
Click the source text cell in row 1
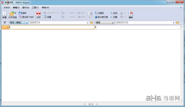point(52,27)
